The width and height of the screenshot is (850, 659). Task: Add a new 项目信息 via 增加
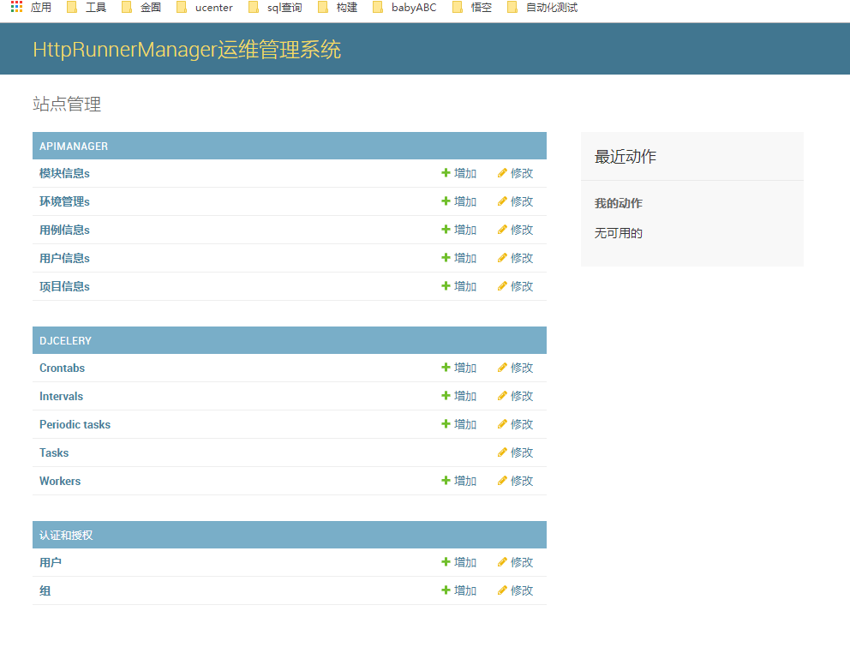[458, 286]
